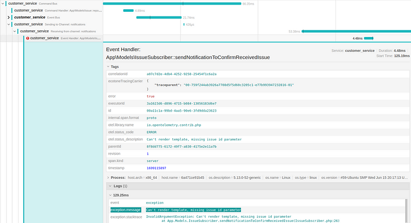
Task: Collapse the 129.25ms log entry
Action: click(x=110, y=195)
